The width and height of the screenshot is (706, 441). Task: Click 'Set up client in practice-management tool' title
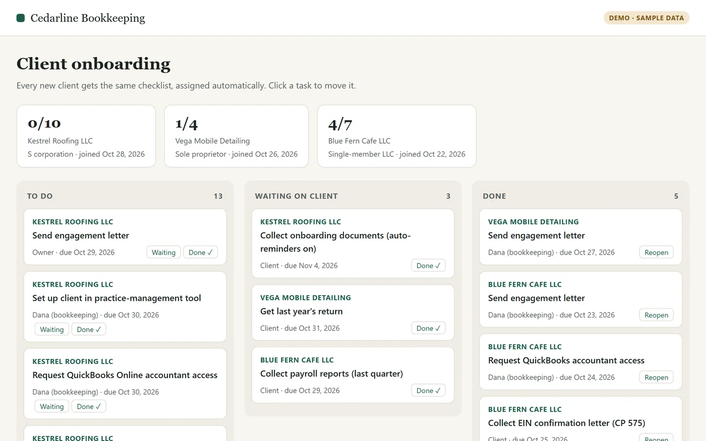point(116,298)
